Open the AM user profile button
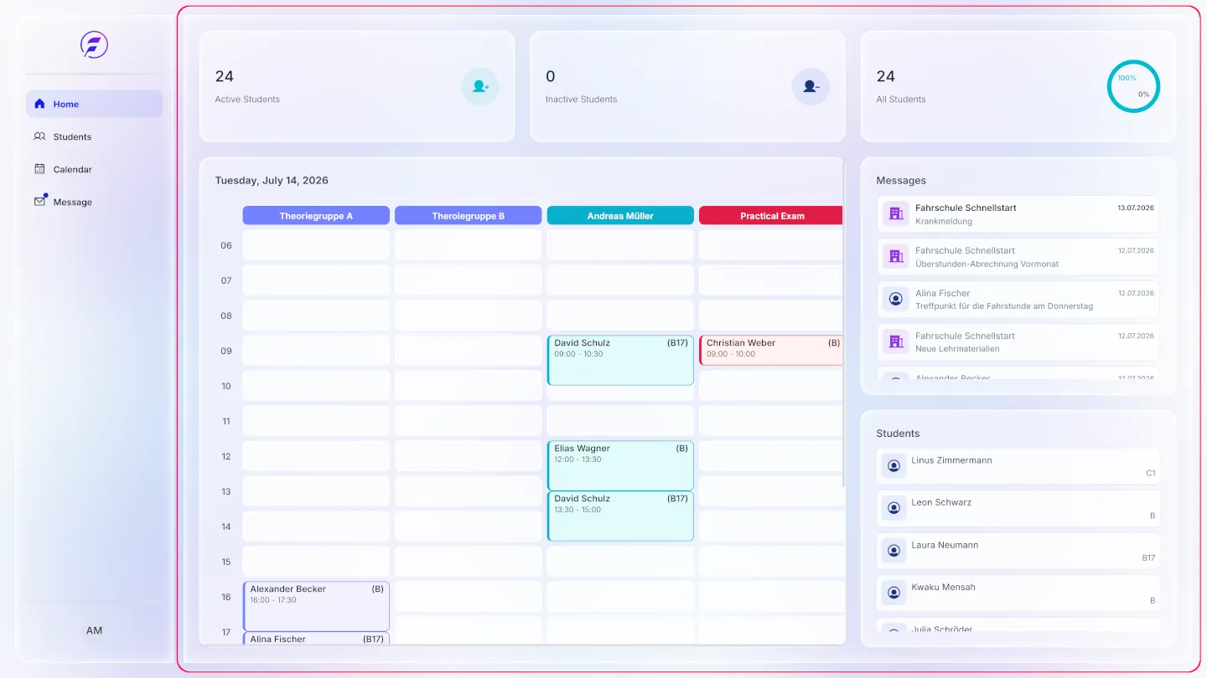This screenshot has width=1207, height=678. click(x=94, y=630)
